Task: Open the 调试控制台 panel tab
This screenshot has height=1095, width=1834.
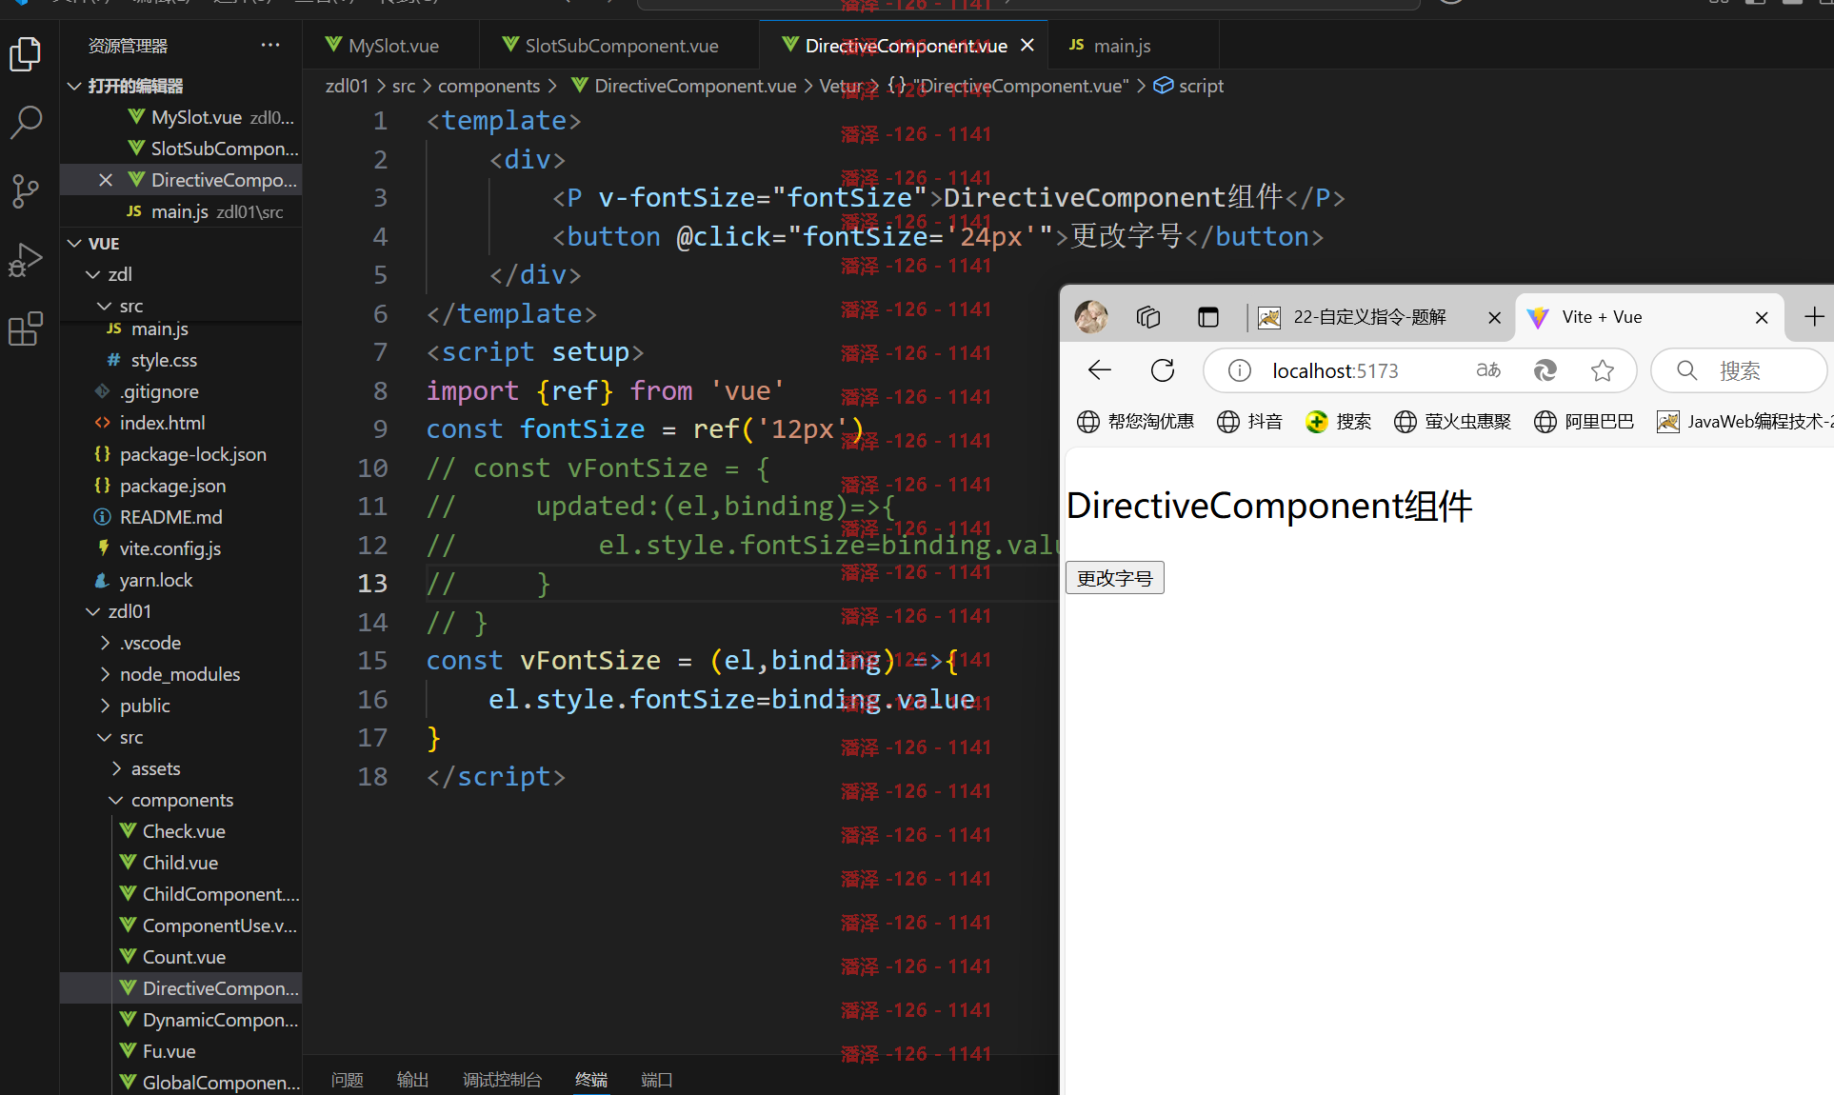Action: pyautogui.click(x=503, y=1080)
